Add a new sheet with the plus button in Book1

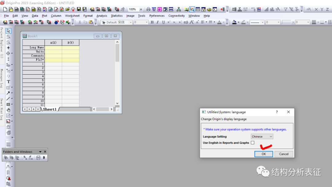click(34, 109)
